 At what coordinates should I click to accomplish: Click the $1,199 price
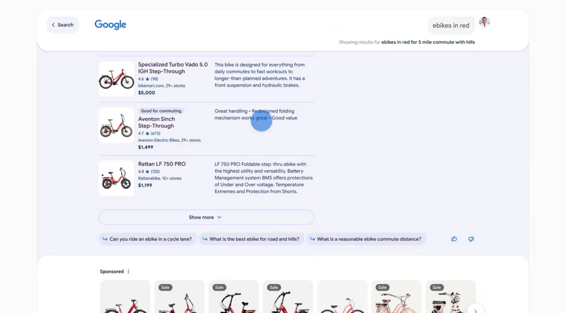tap(145, 185)
